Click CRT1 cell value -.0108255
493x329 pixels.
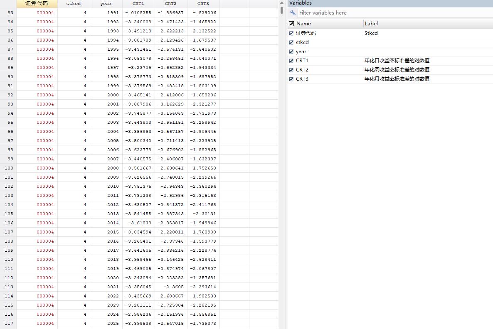(x=138, y=13)
